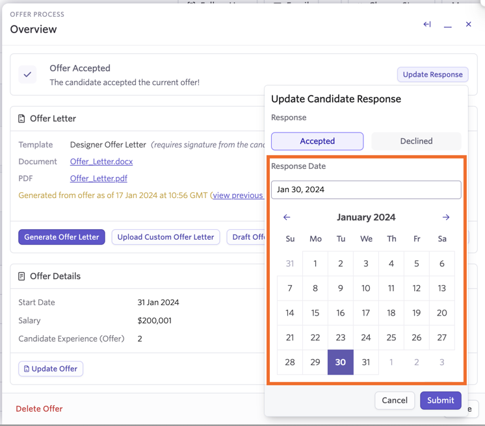Image resolution: width=485 pixels, height=426 pixels.
Task: Click greyed December 31 in calendar
Action: pyautogui.click(x=290, y=264)
